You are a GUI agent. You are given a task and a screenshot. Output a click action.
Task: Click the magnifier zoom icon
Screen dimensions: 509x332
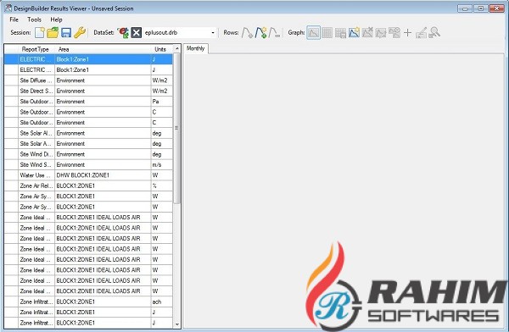click(434, 32)
